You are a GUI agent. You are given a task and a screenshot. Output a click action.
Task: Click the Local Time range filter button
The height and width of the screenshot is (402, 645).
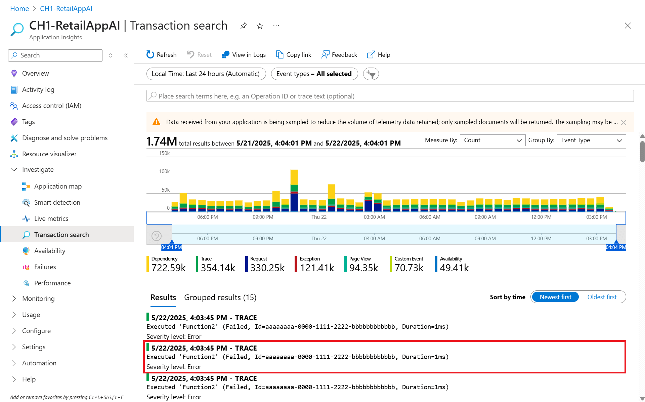(x=206, y=74)
